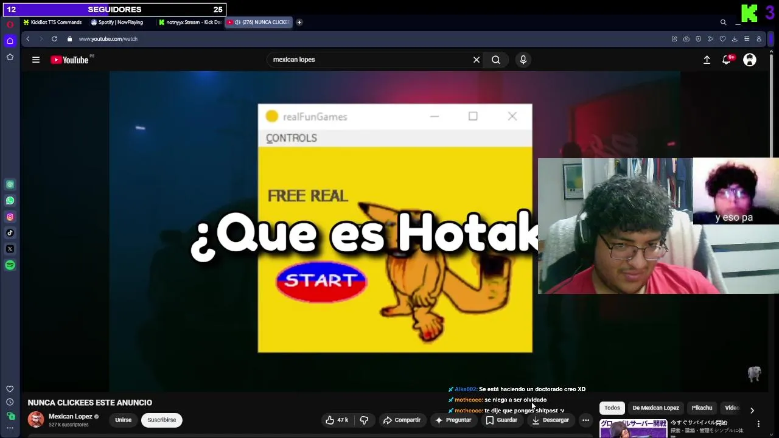The height and width of the screenshot is (438, 779).
Task: Open WhatsApp in the Opera sidebar
Action: coord(10,201)
